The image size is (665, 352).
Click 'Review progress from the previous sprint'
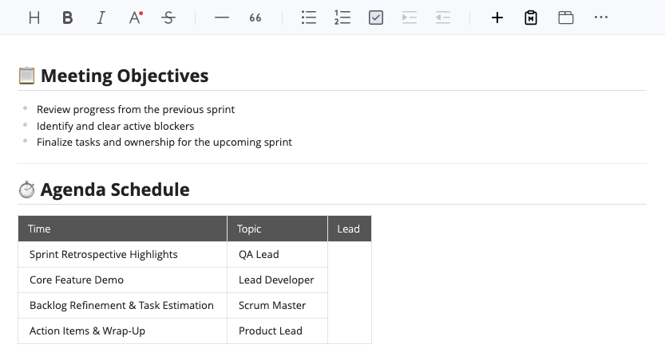(x=136, y=110)
